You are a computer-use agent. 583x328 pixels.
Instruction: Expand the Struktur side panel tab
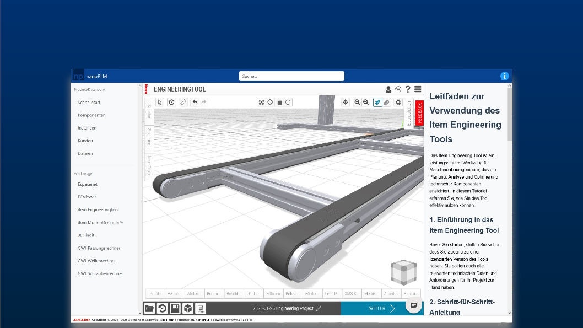149,111
